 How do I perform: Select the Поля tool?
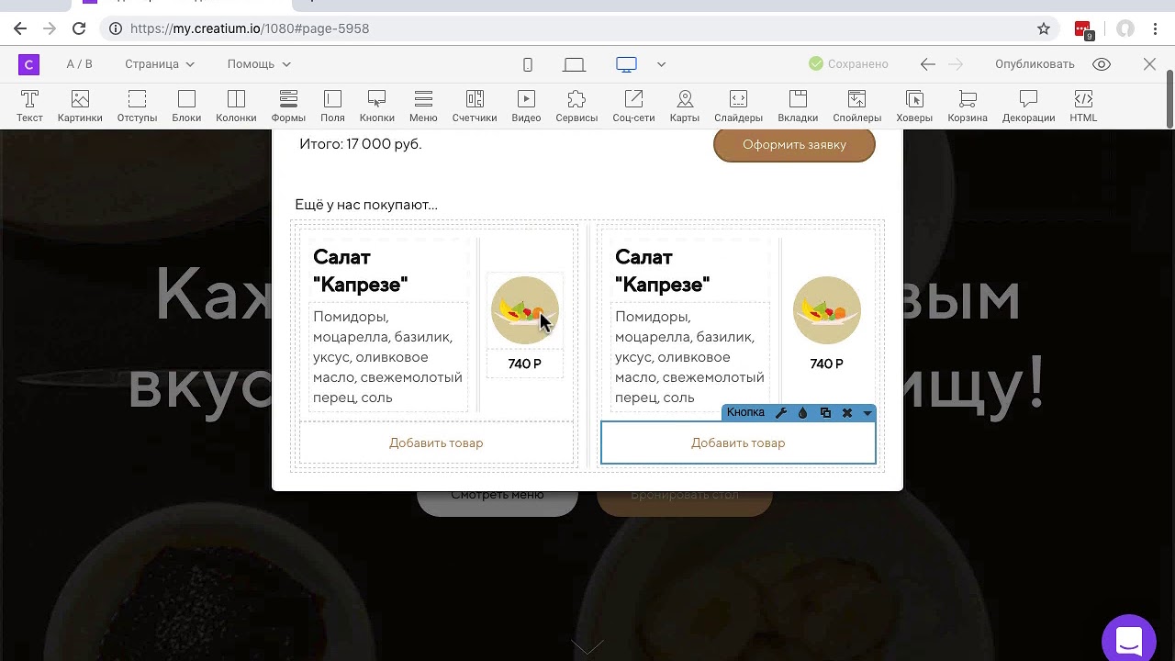click(x=332, y=106)
